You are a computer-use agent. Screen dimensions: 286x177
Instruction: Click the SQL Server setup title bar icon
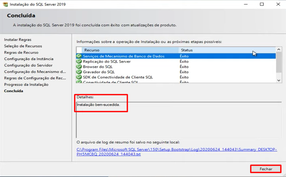(5, 4)
